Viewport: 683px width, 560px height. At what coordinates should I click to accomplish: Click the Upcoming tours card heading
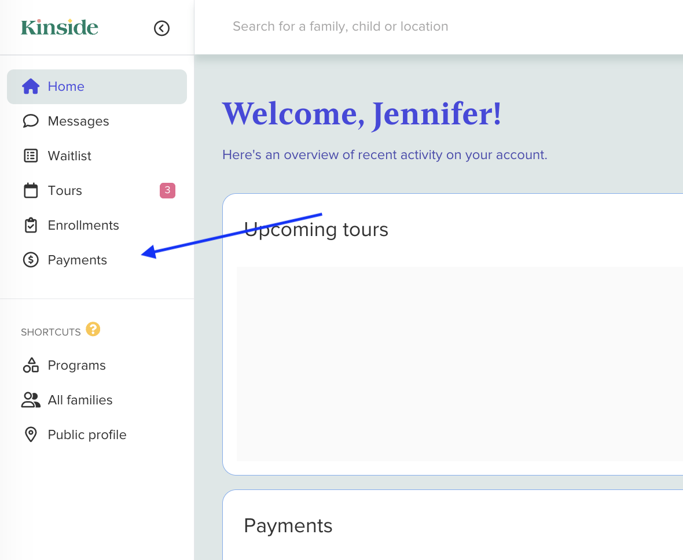click(x=316, y=230)
